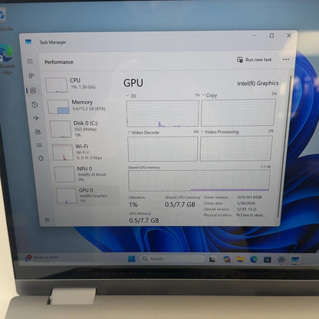Open the Services page icon

tap(41, 158)
